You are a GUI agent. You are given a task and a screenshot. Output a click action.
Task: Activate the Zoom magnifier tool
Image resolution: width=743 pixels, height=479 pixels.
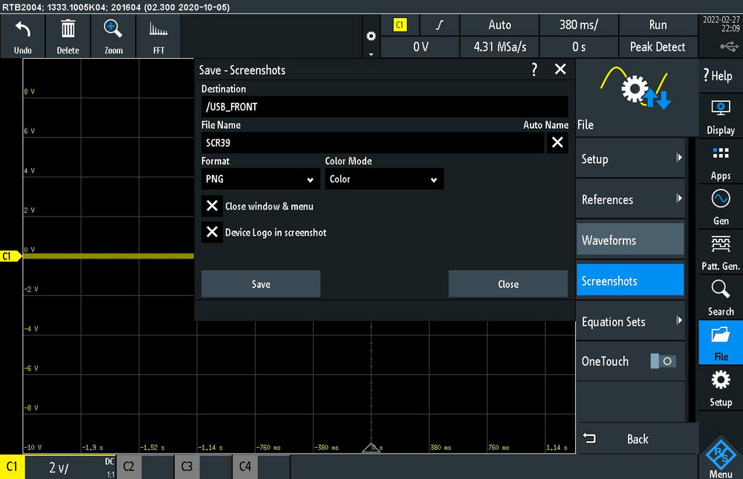click(x=113, y=36)
